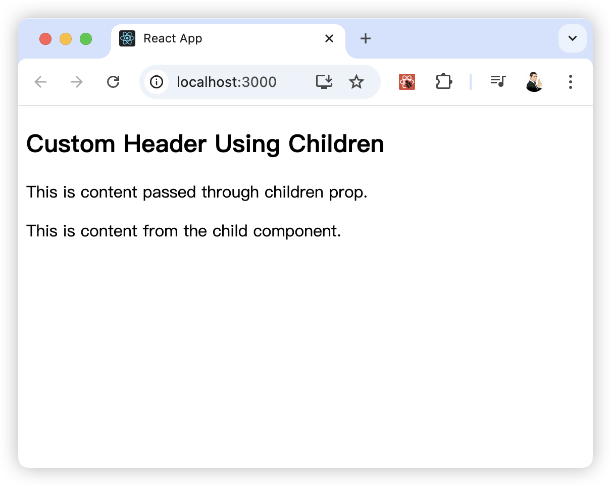Click the Custom Header Using Children heading
The width and height of the screenshot is (611, 486).
pos(205,144)
